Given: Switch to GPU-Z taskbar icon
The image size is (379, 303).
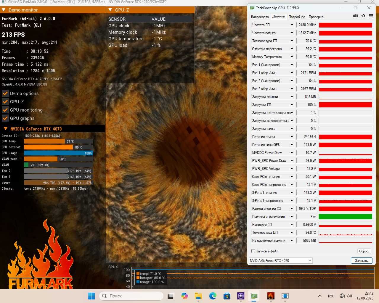Looking at the screenshot, I should coord(254,296).
